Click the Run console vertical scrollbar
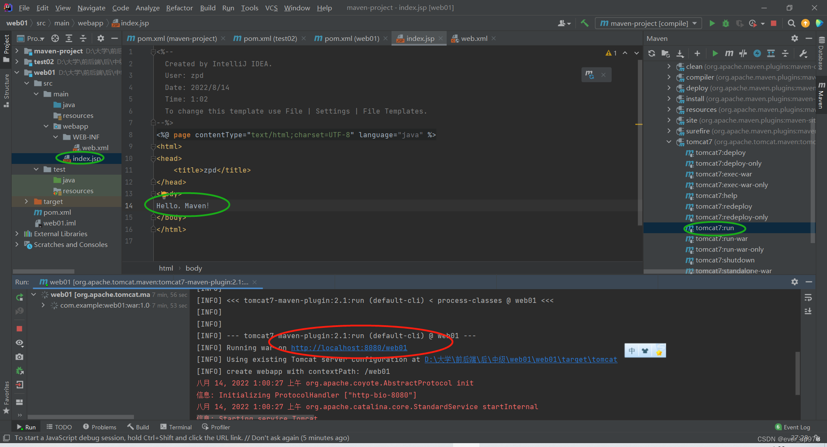This screenshot has width=827, height=447. (x=797, y=373)
